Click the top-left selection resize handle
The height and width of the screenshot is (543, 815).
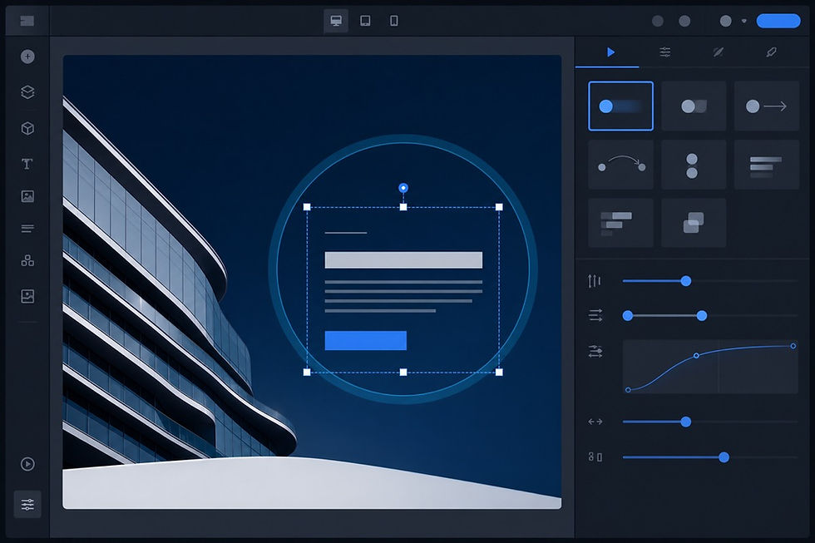pos(307,207)
